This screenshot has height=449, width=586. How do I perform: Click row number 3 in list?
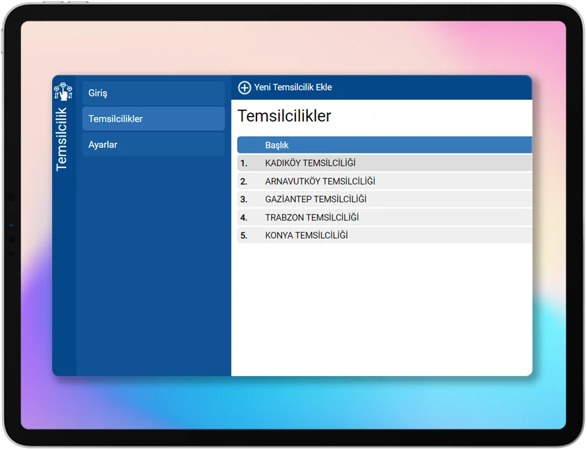(x=244, y=199)
